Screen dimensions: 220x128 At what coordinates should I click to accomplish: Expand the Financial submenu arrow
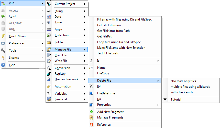click(85, 99)
